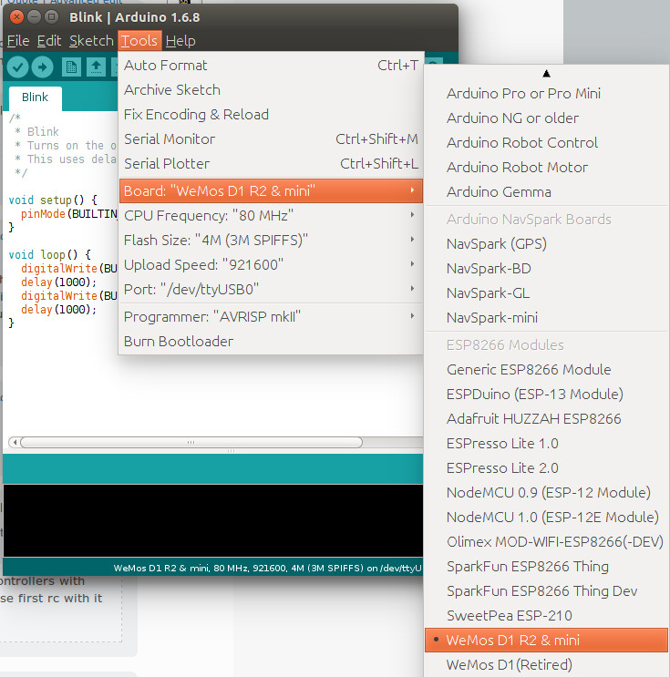Click the scroll-up arrow atop boards list

[x=546, y=74]
